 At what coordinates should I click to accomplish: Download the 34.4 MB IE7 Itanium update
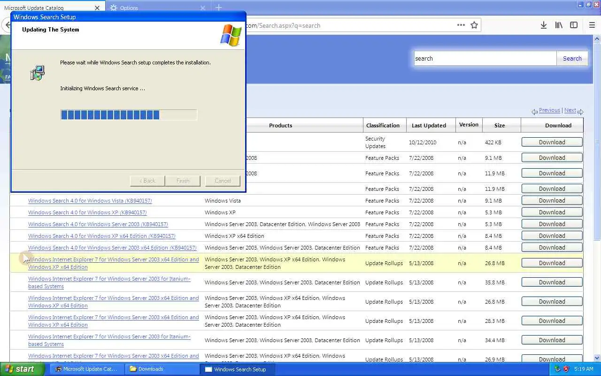pos(552,340)
